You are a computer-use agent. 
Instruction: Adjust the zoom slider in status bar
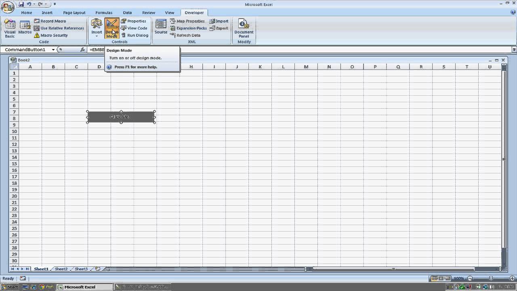(490, 278)
